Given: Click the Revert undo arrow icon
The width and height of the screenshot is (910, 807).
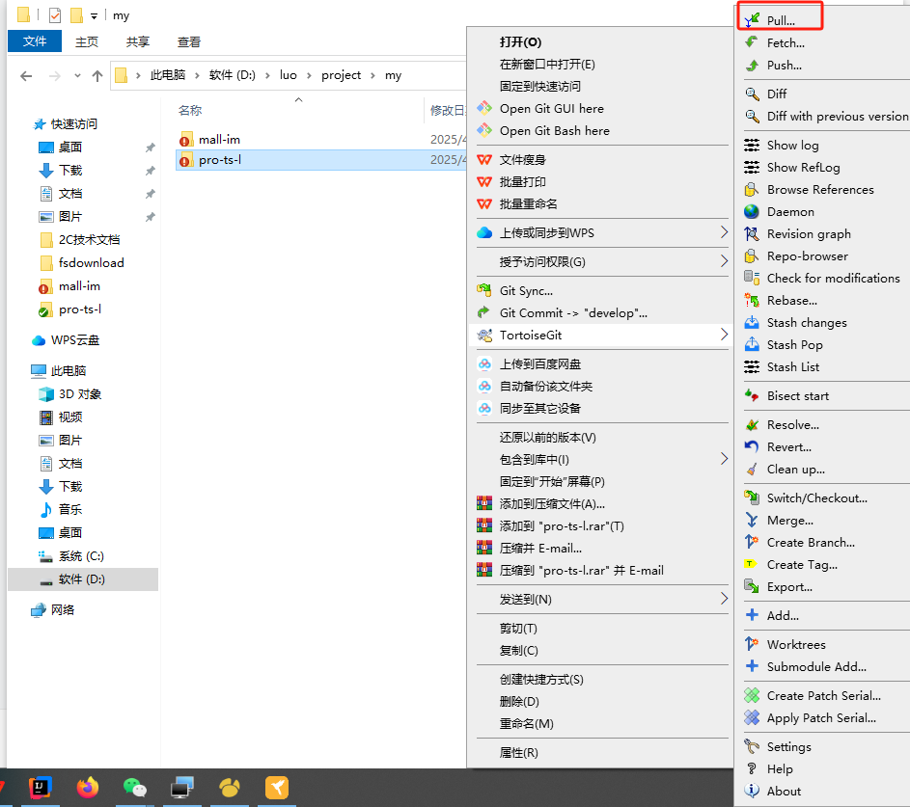Looking at the screenshot, I should tap(752, 446).
